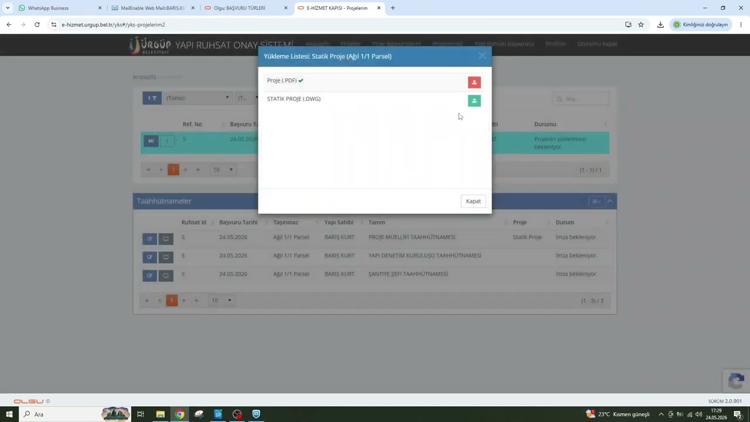
Task: View ŞANTİYE ŞEFİ TAAHHÜTNAMESİ monitor icon
Action: pos(166,275)
